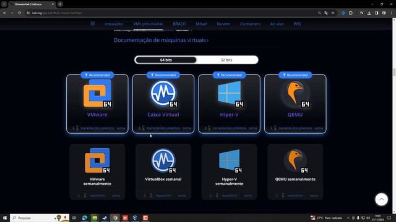Select the VMs pré-criadas nav item
Viewport: 396px width, 222px height.
point(148,24)
